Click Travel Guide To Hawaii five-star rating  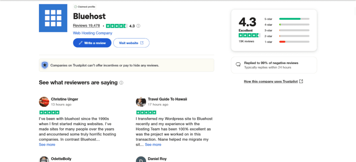(x=146, y=112)
